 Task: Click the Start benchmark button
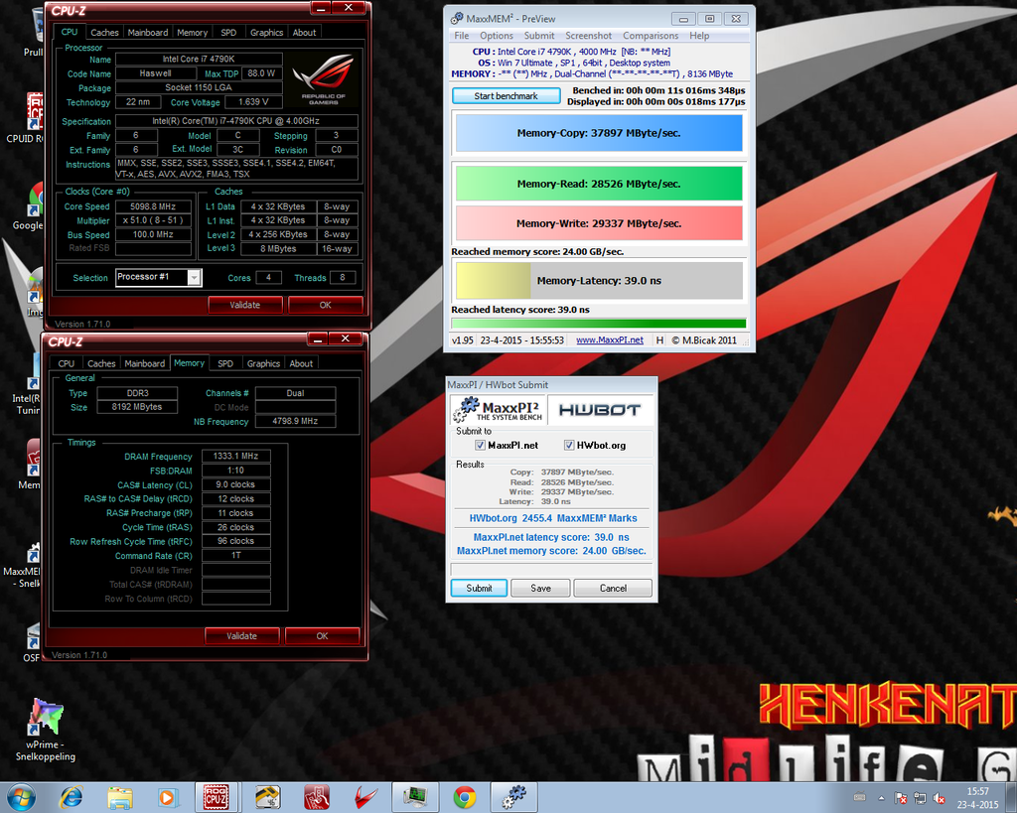click(506, 96)
